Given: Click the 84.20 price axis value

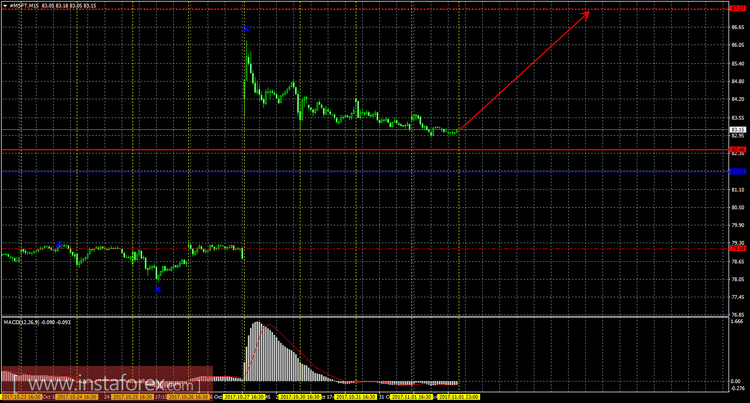Looking at the screenshot, I should coord(738,99).
